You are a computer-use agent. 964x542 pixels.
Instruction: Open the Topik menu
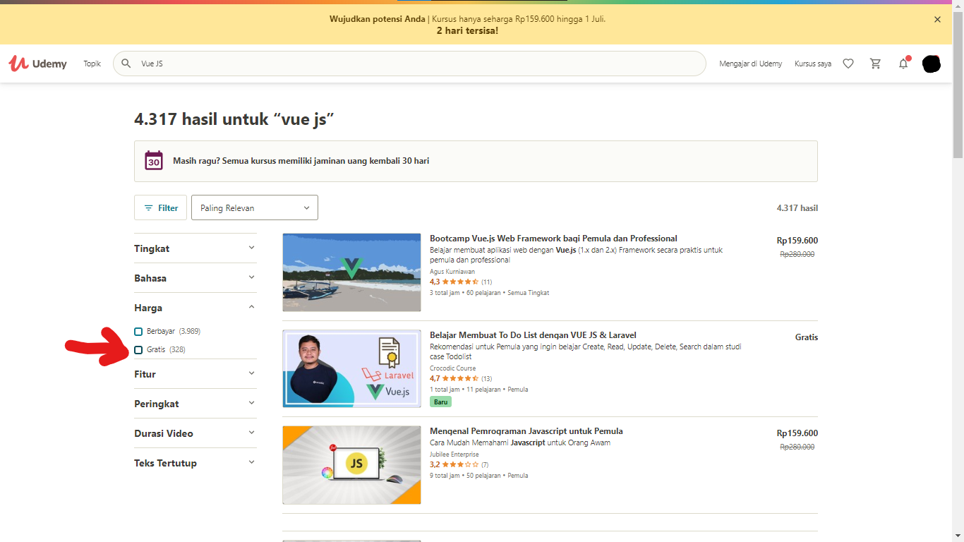coord(92,64)
